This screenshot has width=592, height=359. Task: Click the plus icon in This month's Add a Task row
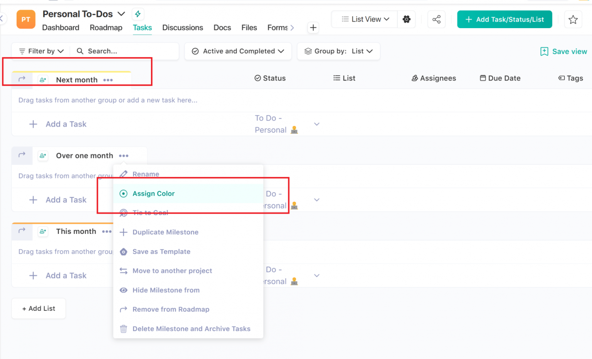33,275
